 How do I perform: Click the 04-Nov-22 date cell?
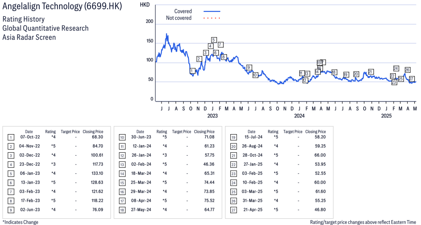click(30, 146)
